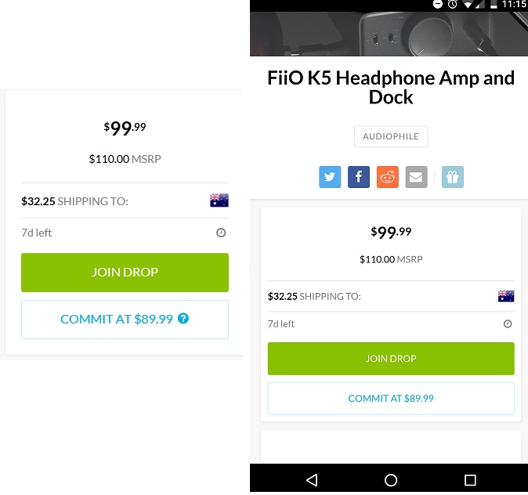Tap the Android back navigation button

click(x=312, y=479)
